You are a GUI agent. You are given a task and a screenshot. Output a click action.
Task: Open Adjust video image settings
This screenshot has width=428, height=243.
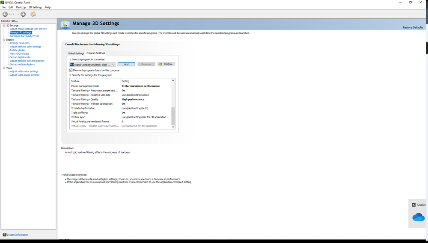pos(24,75)
